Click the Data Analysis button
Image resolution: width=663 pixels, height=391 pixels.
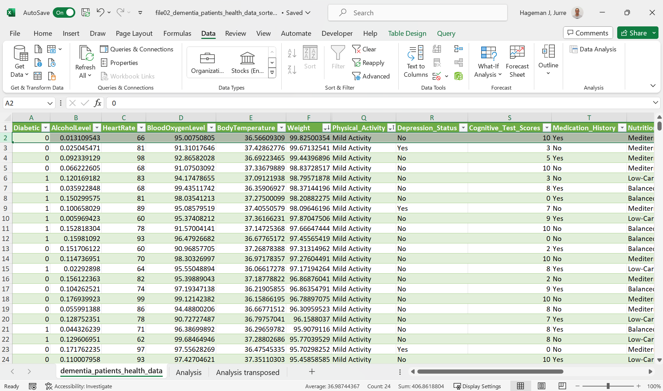(593, 49)
